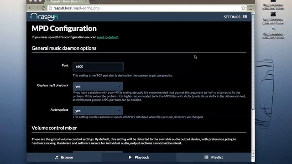Open the Gapless mp3 playback dropdown

(x=98, y=86)
